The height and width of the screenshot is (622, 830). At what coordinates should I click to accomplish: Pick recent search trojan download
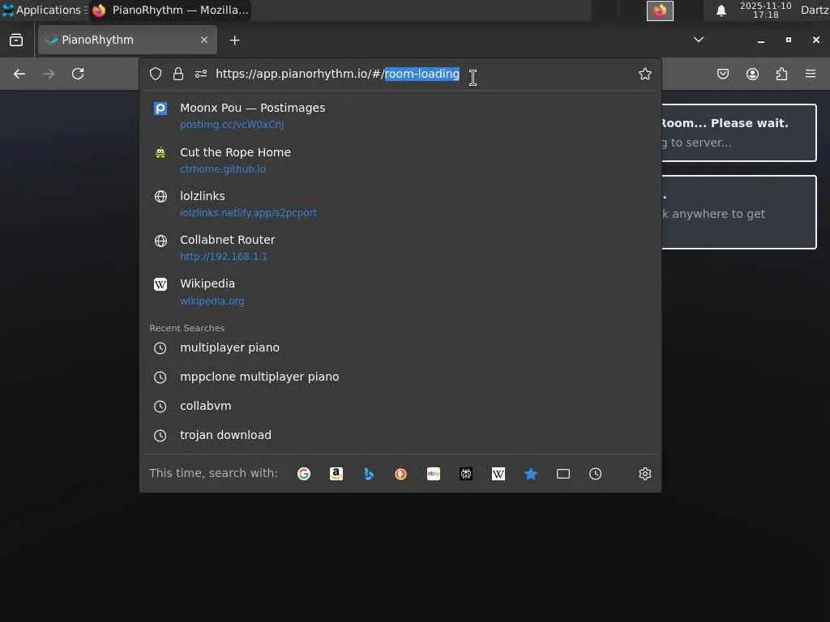(400, 435)
